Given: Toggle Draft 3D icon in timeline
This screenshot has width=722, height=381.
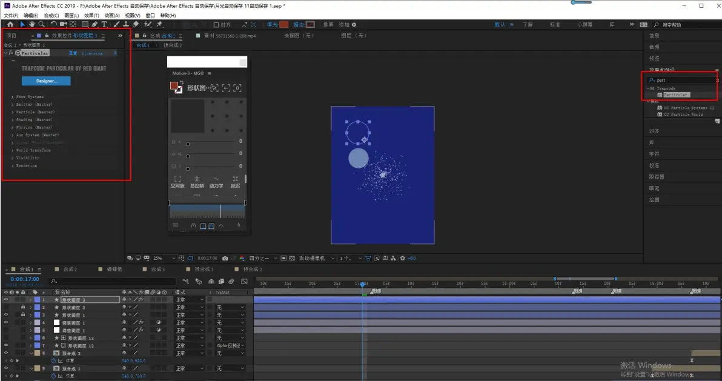Looking at the screenshot, I should [199, 281].
